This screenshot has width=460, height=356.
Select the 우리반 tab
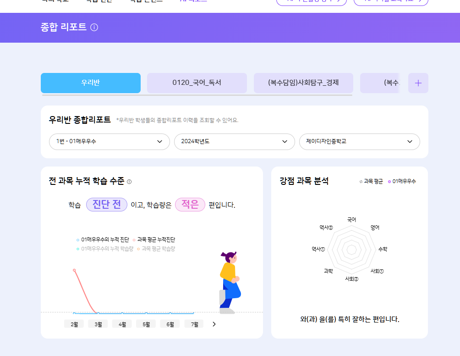(x=91, y=83)
